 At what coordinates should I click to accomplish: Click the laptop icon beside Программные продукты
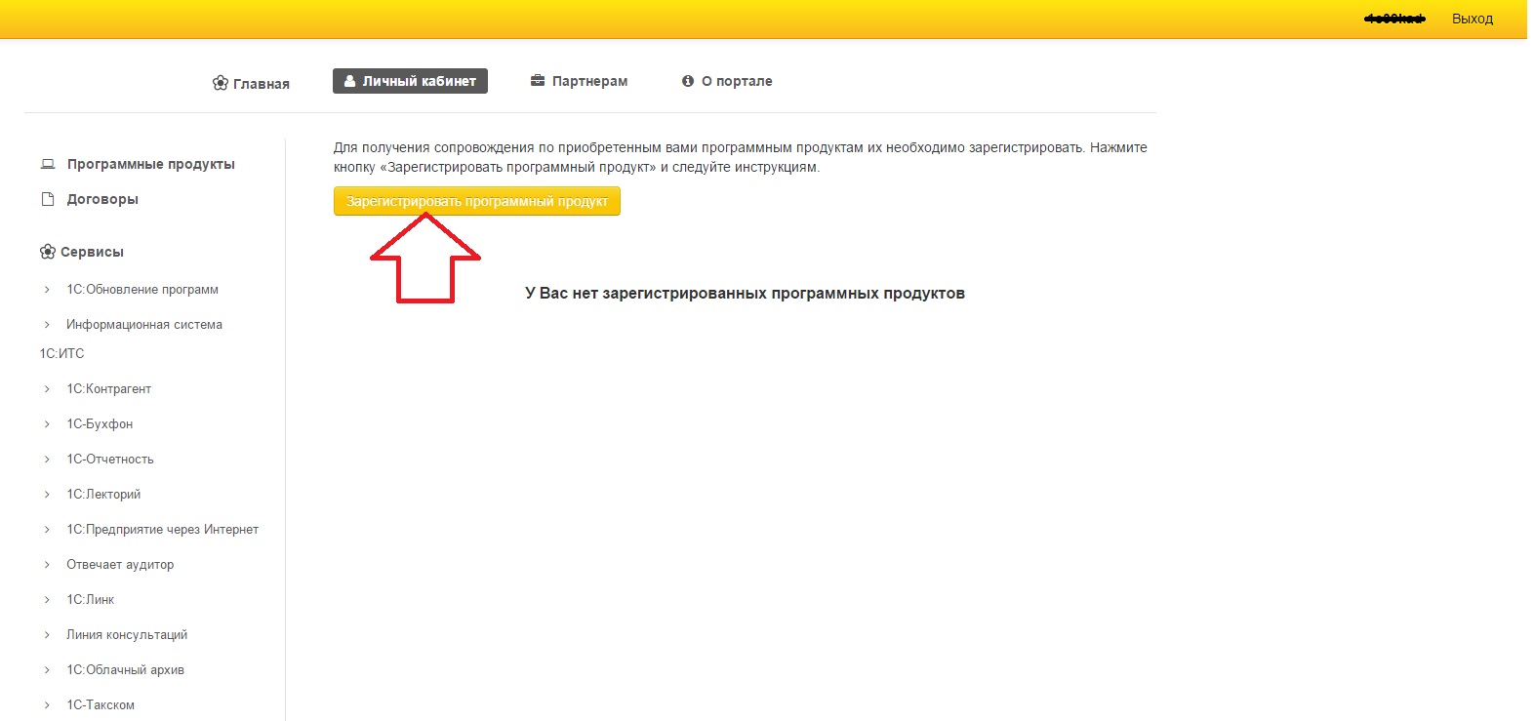48,164
